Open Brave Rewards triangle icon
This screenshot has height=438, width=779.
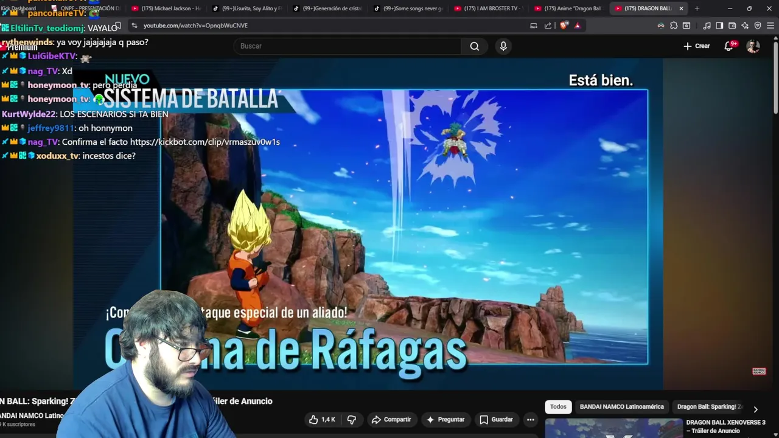pyautogui.click(x=578, y=26)
